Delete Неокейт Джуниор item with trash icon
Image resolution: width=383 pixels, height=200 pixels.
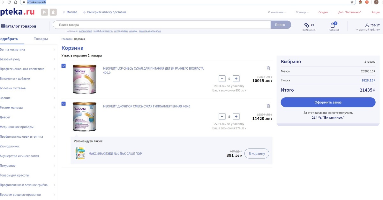coord(268,106)
